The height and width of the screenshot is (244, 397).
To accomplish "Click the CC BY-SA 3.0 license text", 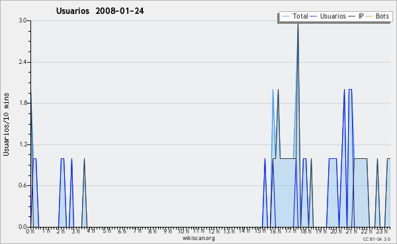I will pos(376,239).
